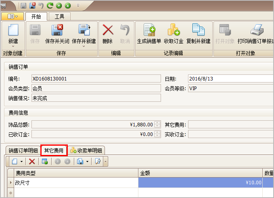Click the grid toolbar new record icon

[15, 161]
